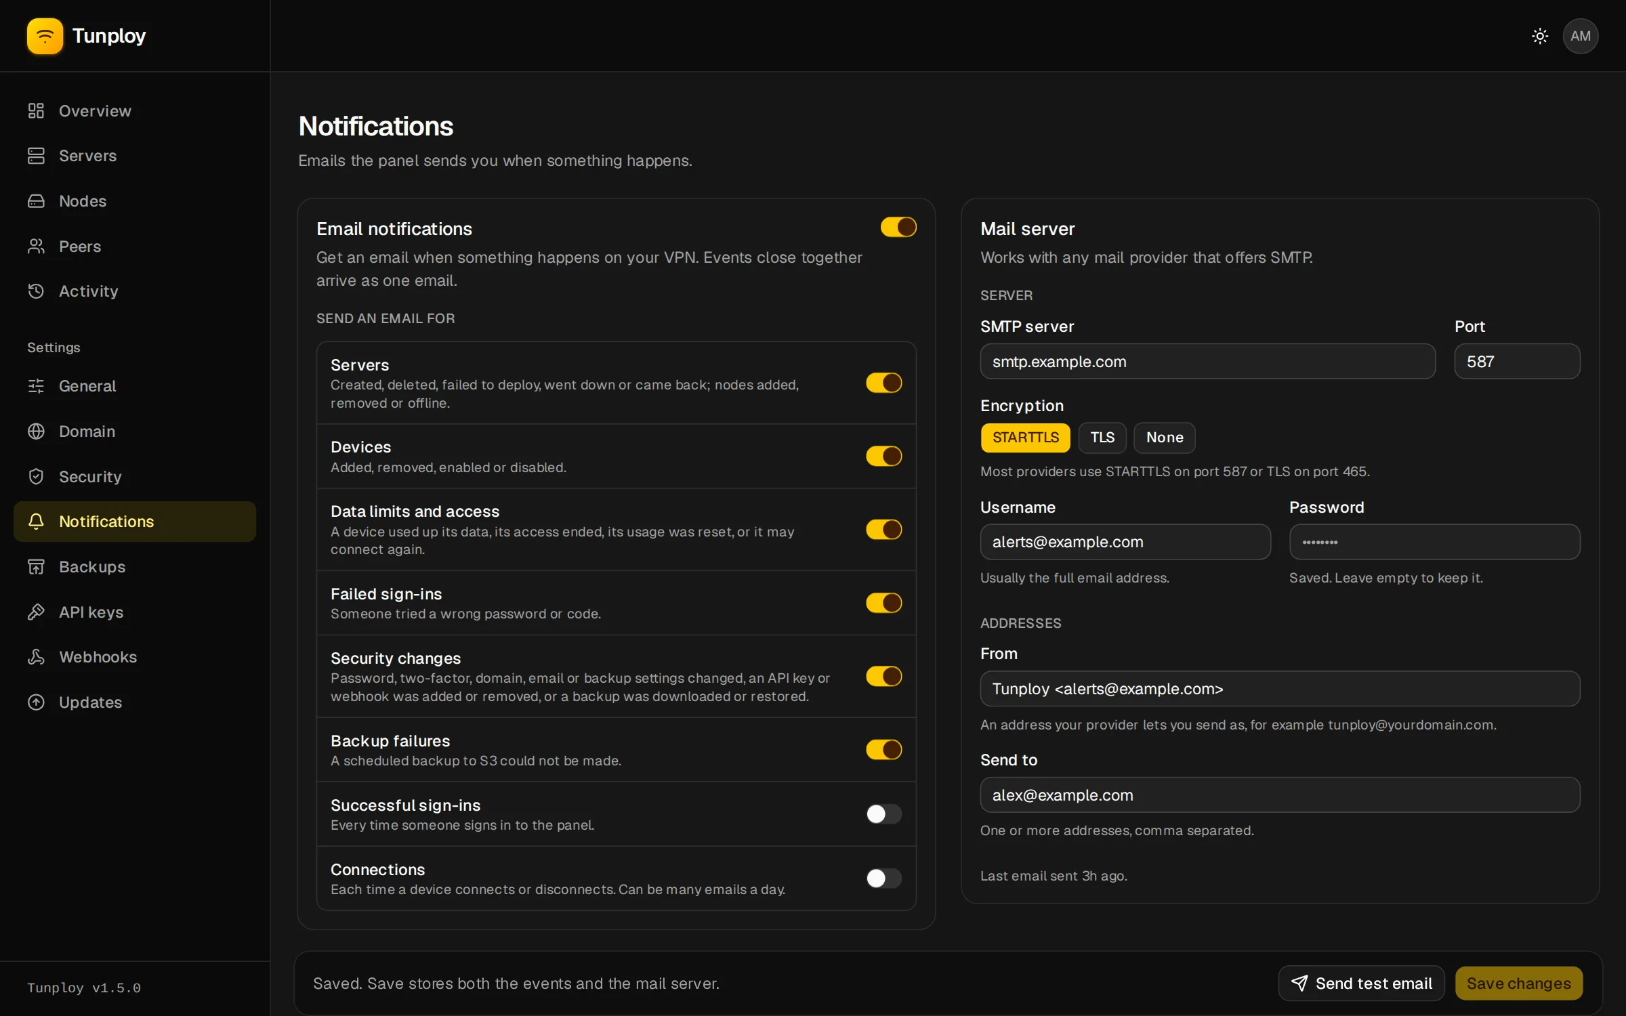Enable Connections email toggle

pos(884,879)
